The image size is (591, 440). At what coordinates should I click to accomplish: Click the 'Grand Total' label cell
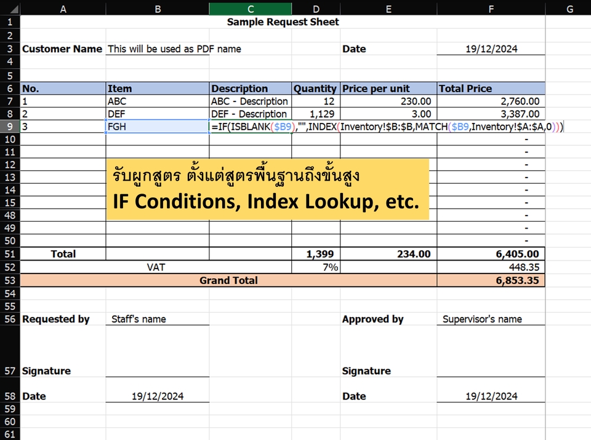click(x=228, y=280)
